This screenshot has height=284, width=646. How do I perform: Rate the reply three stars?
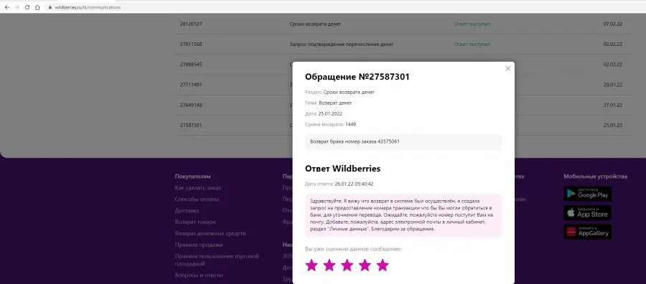coord(347,265)
